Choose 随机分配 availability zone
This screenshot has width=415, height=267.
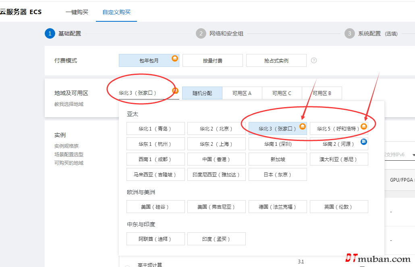point(202,93)
